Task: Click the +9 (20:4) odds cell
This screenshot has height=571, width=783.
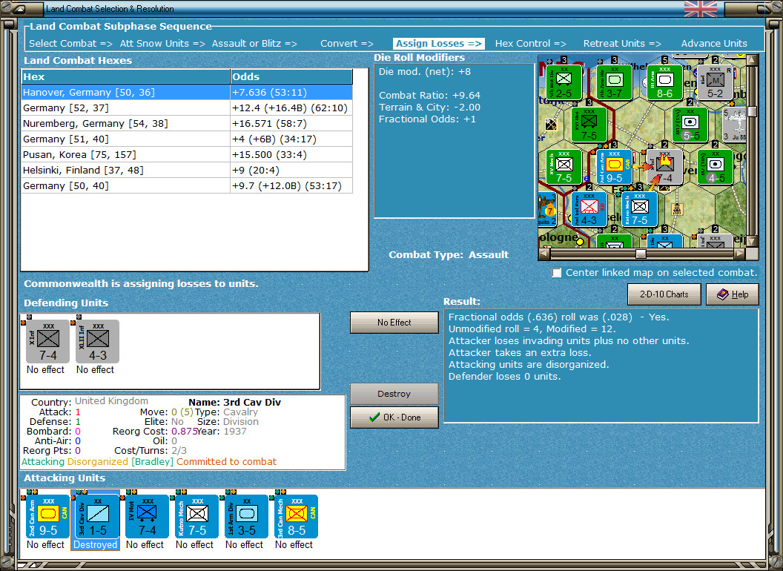Action: (291, 171)
